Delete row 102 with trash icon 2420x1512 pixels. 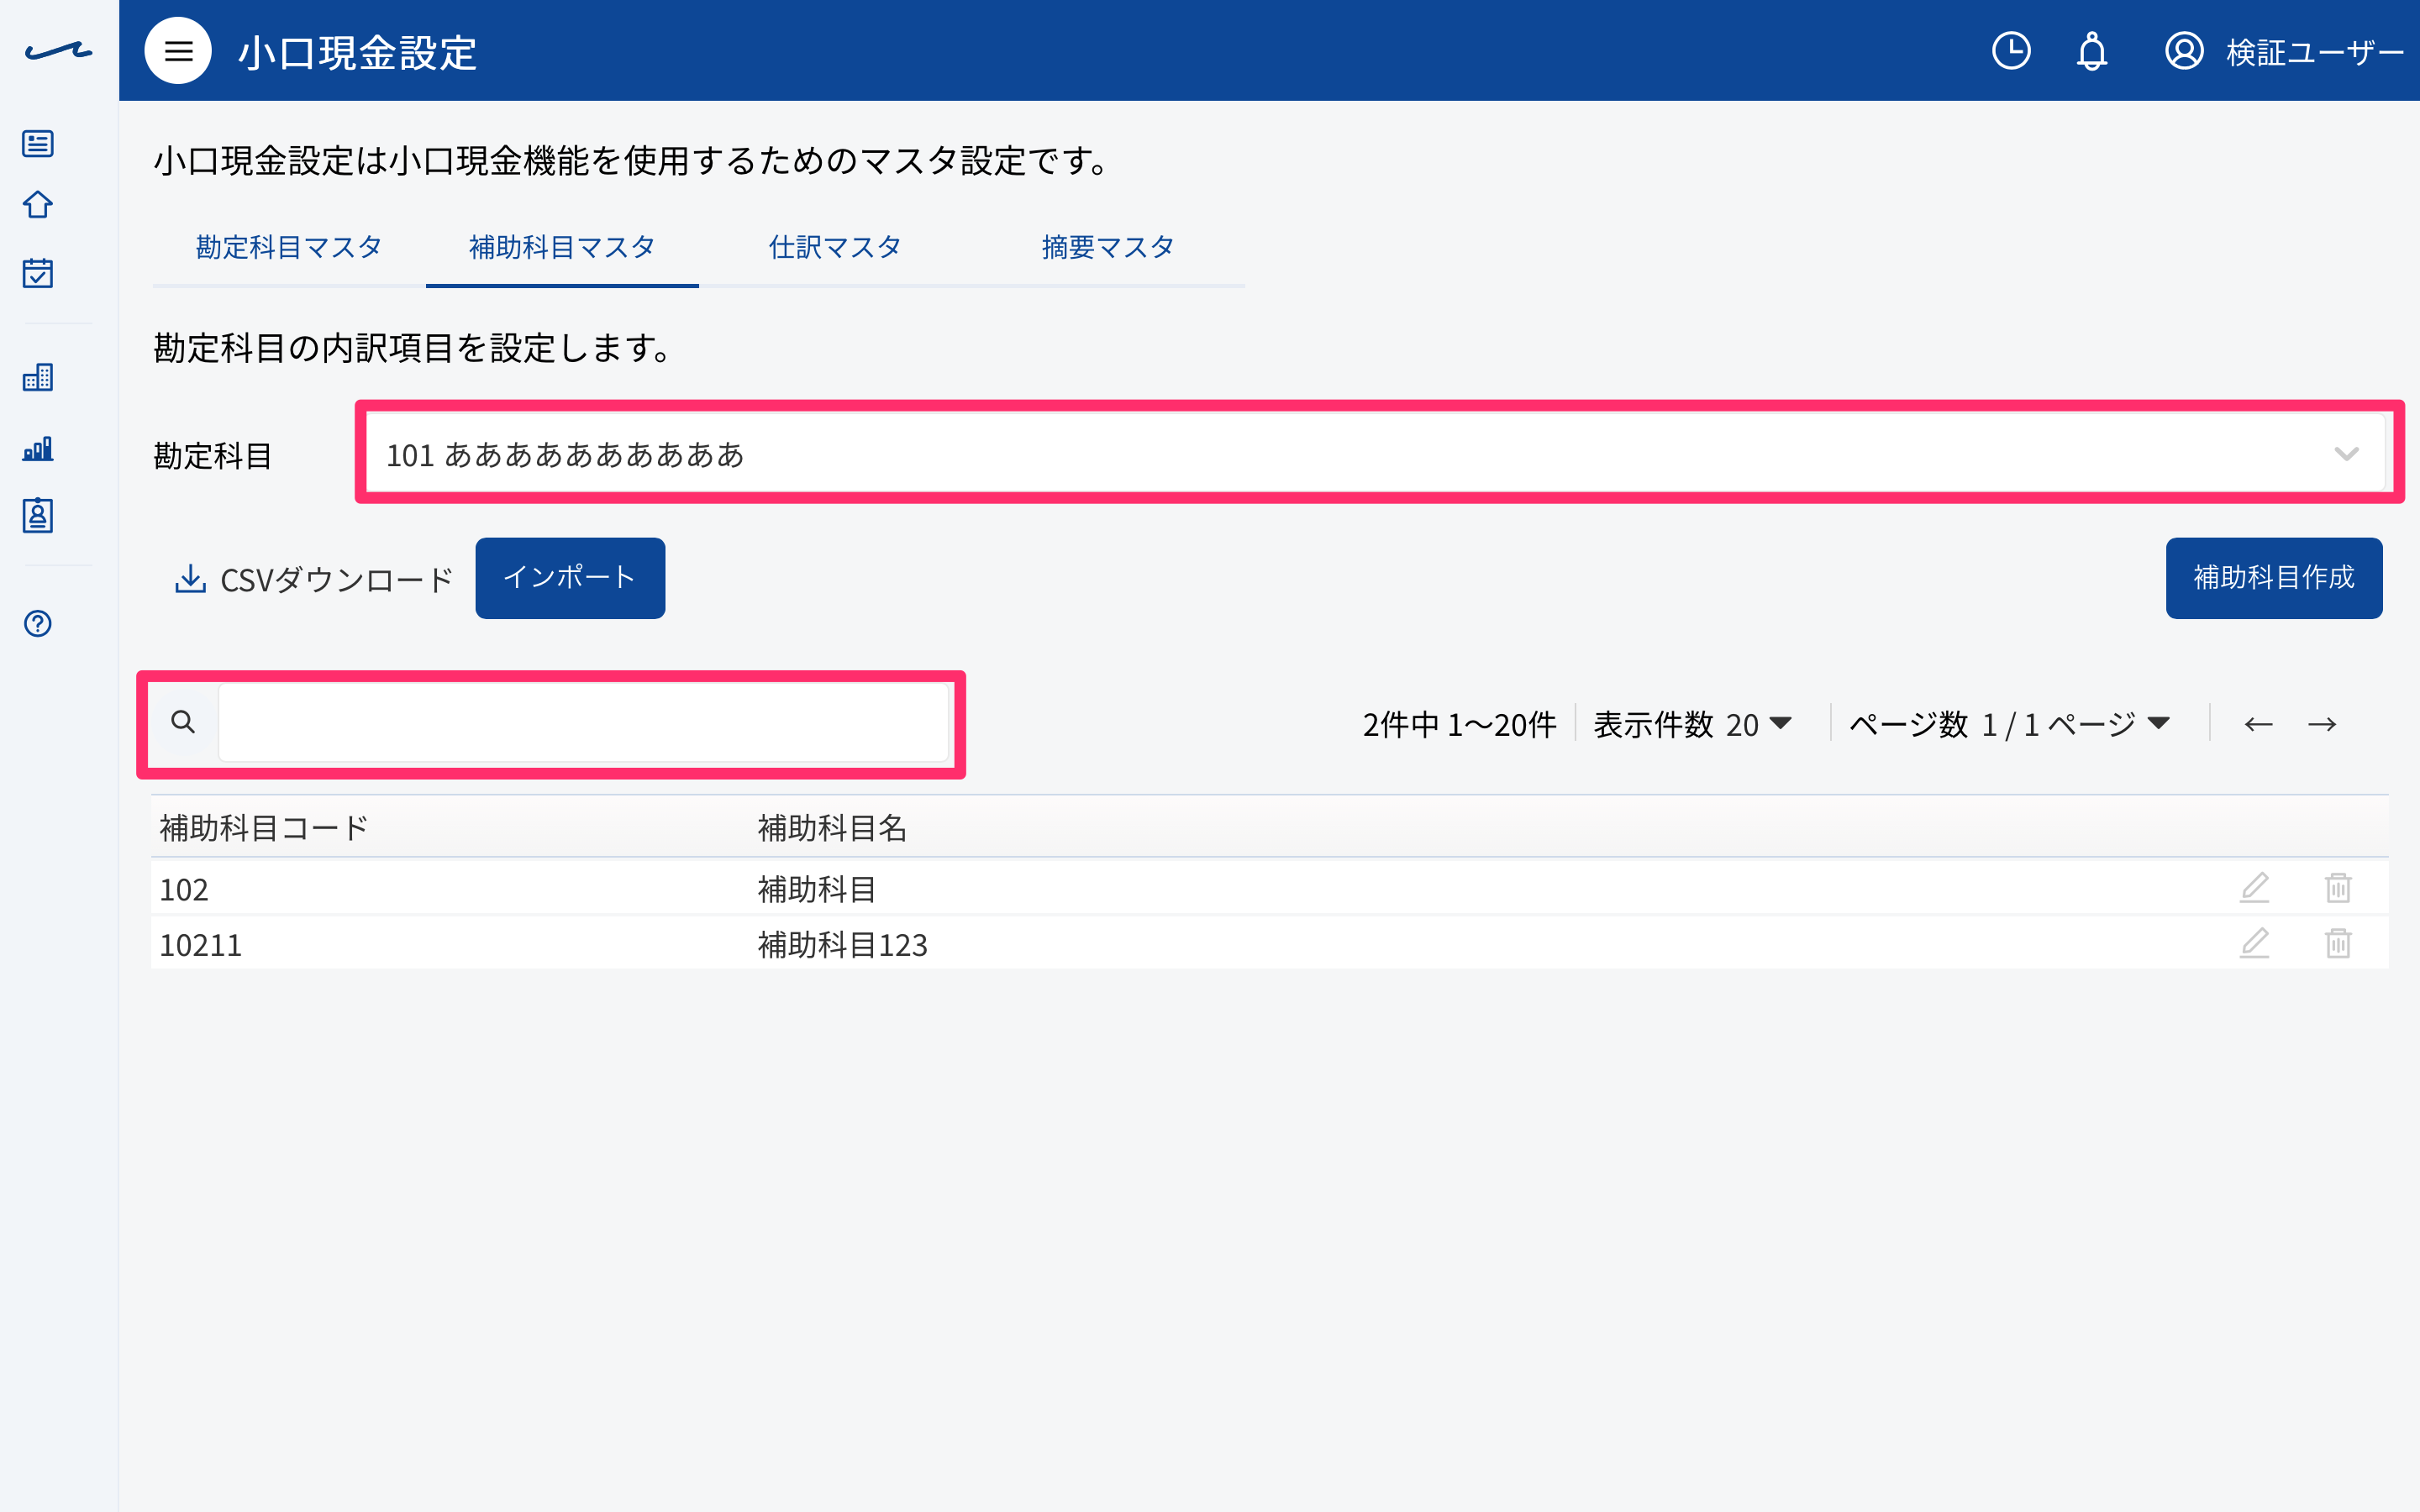pyautogui.click(x=2338, y=887)
